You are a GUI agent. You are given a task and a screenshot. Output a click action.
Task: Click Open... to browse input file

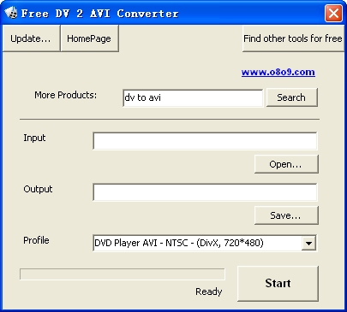point(286,164)
